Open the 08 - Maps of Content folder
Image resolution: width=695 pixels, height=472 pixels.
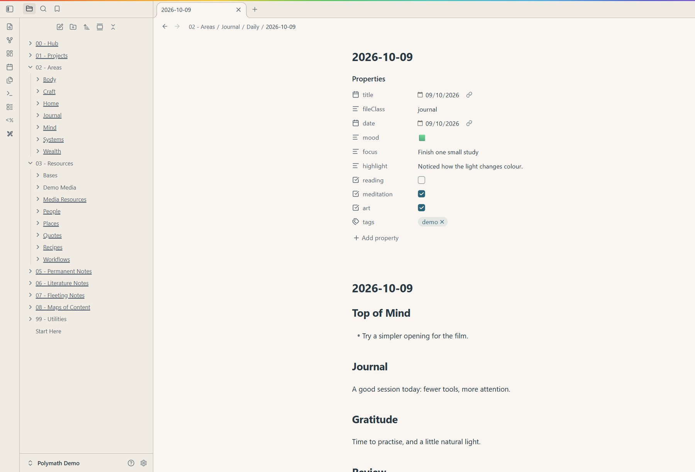click(63, 307)
